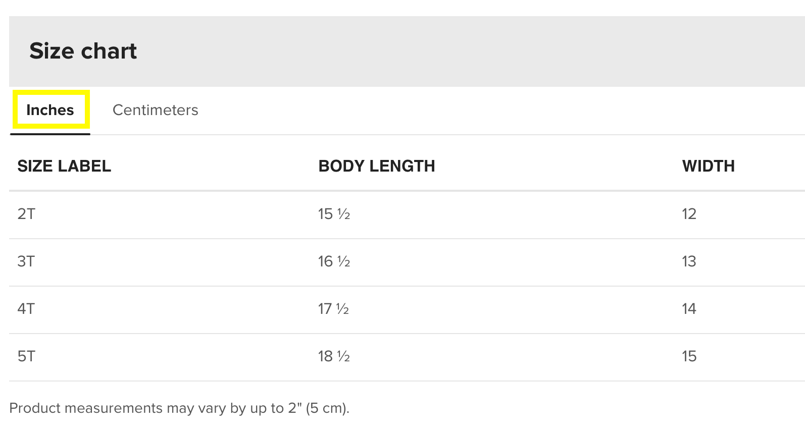805x436 pixels.
Task: Click the Size chart heading
Action: (83, 51)
